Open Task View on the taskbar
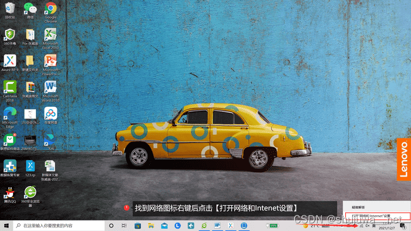 [x=124, y=226]
